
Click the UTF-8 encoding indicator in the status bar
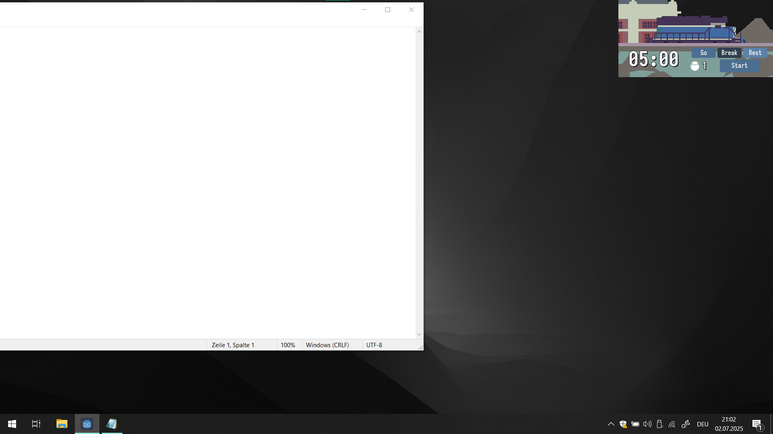point(374,345)
